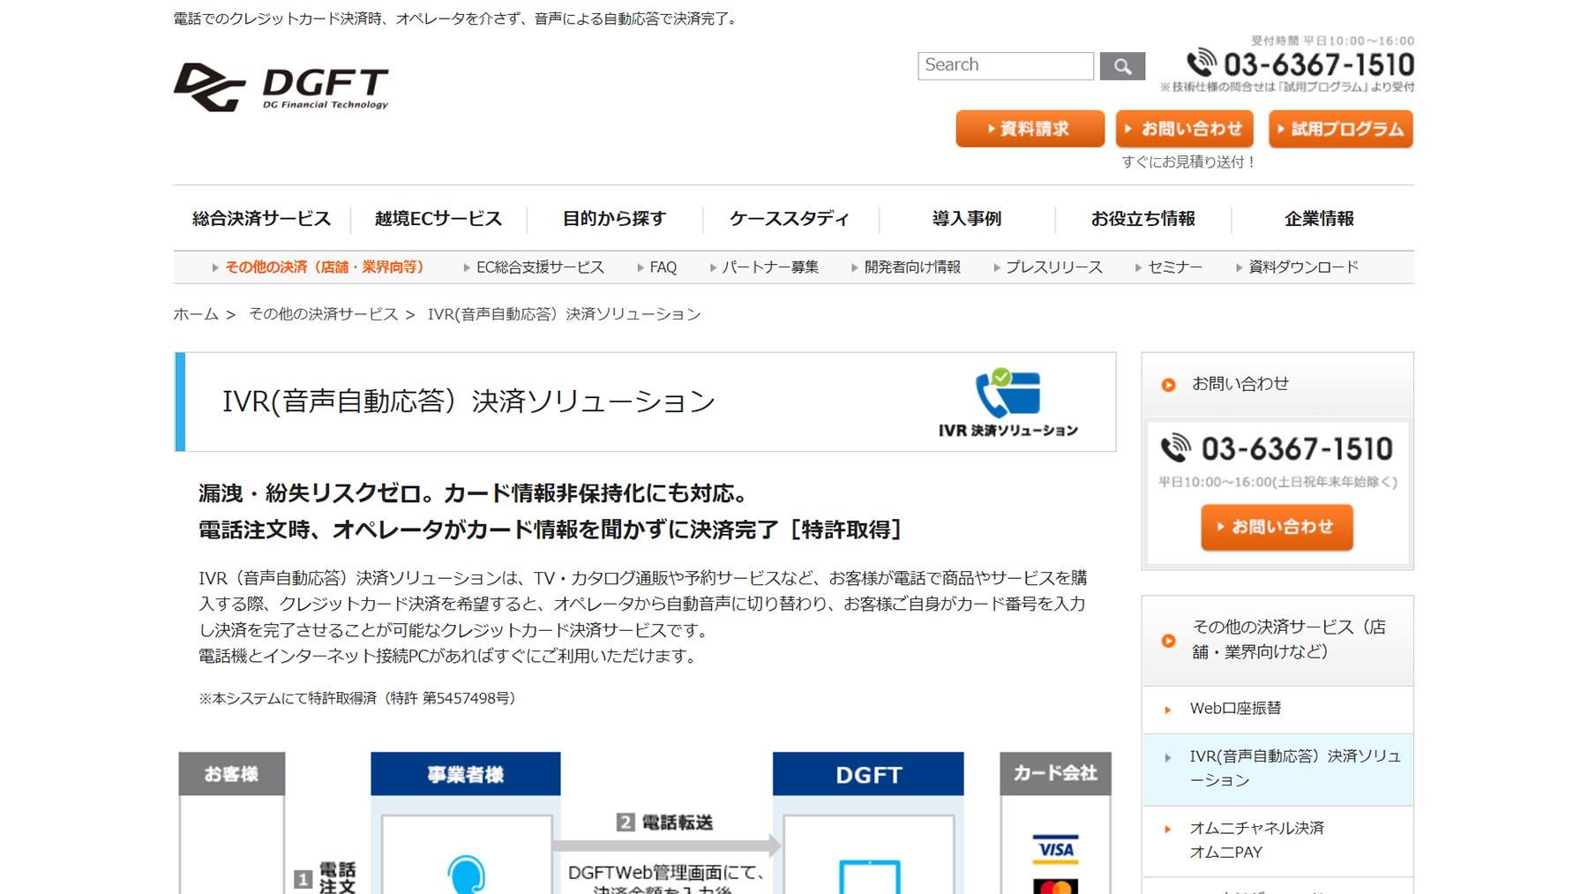This screenshot has width=1588, height=894.
Task: Click the sidebar phone icon
Action: click(1175, 448)
